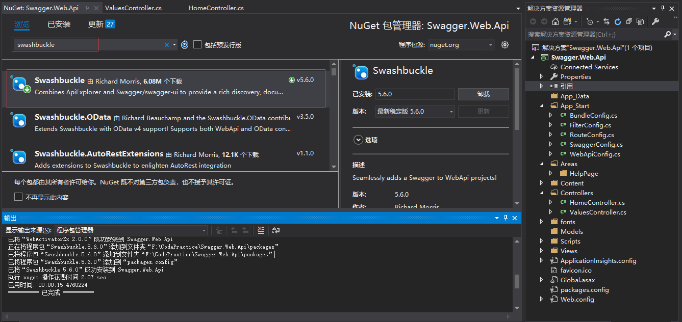Click the Connected Services cloud icon
This screenshot has width=682, height=322.
554,67
